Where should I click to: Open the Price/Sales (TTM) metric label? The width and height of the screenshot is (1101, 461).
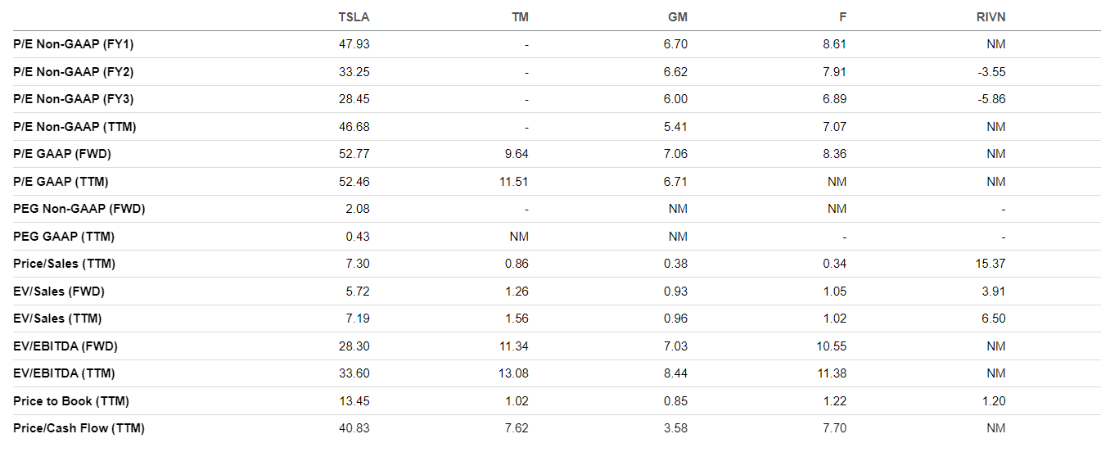[64, 264]
